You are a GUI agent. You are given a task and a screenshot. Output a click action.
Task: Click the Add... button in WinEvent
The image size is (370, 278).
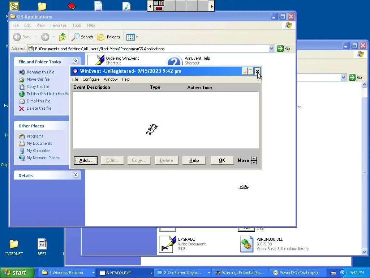[x=86, y=160]
